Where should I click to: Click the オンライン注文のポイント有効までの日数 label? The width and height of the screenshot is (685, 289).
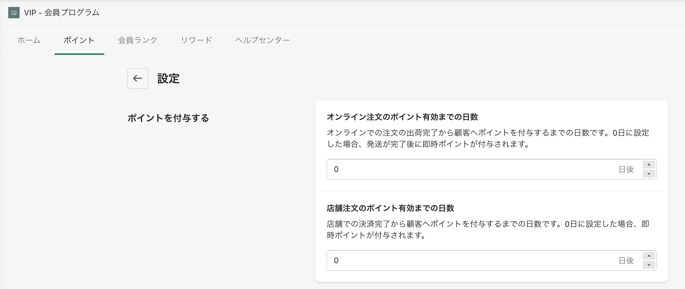pyautogui.click(x=402, y=117)
